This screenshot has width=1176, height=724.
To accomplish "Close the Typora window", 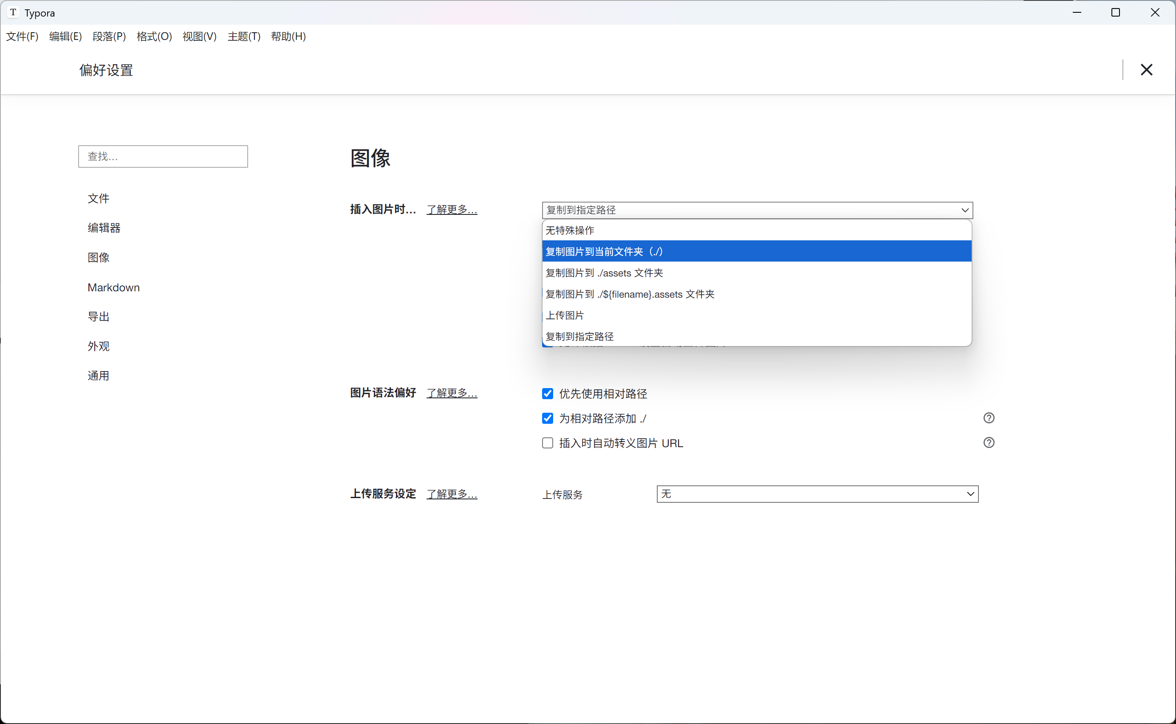I will click(1155, 12).
